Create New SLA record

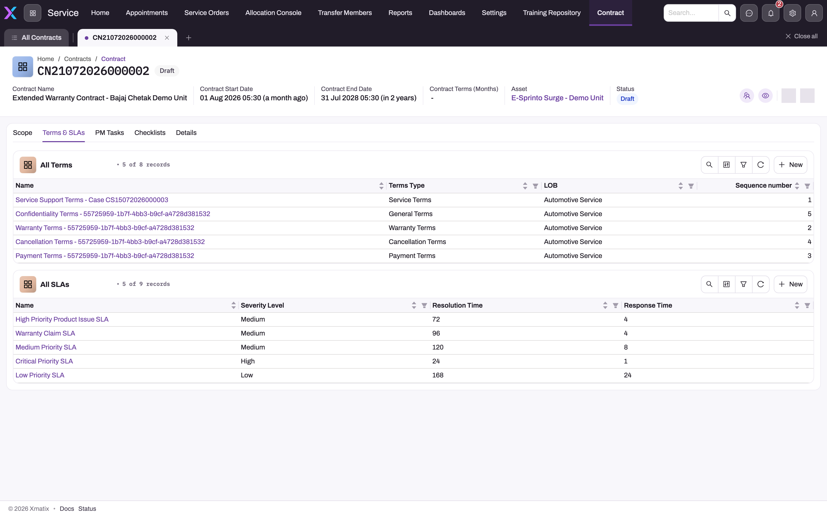[791, 284]
